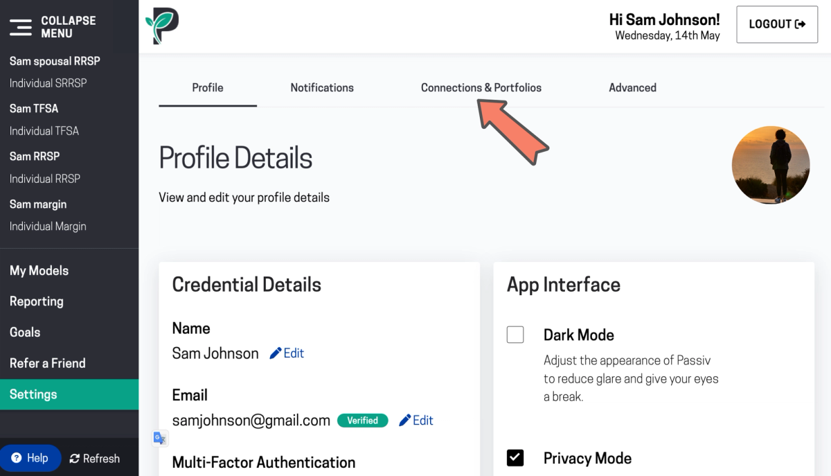Select the Sam TFSA account

click(34, 108)
